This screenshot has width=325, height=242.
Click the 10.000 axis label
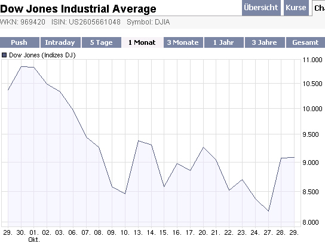click(x=312, y=109)
